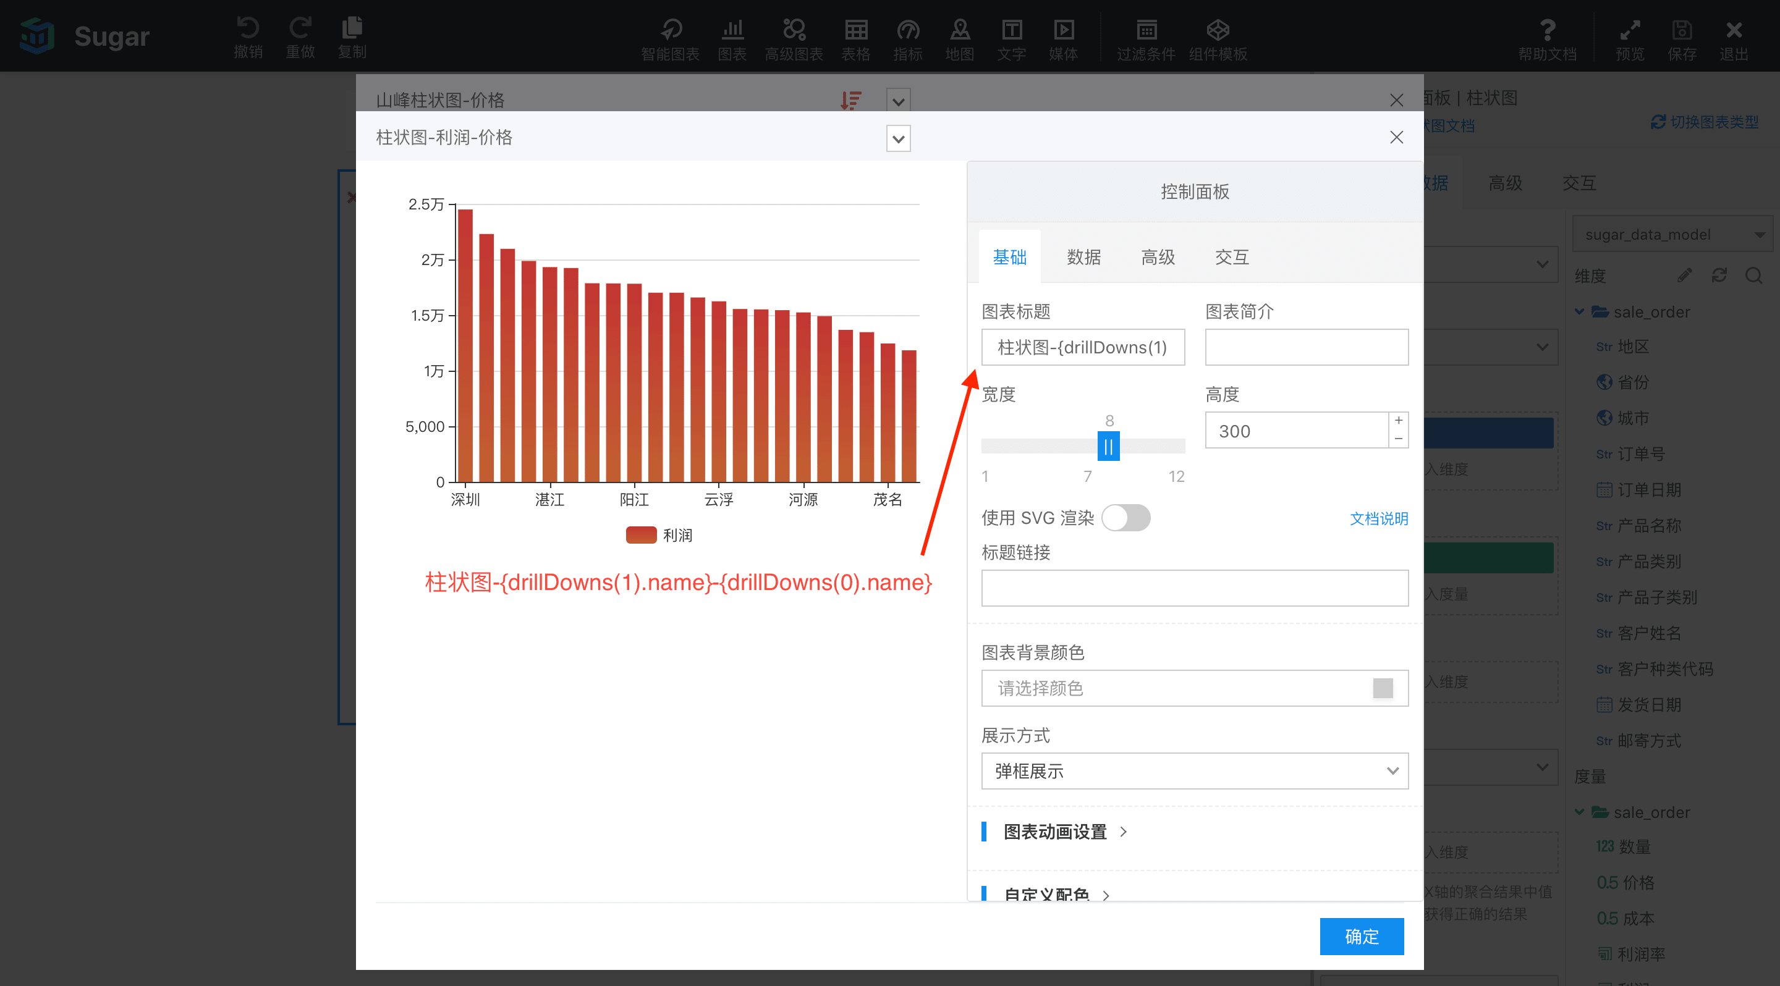
Task: Click the undo (撤销) icon
Action: 248,28
